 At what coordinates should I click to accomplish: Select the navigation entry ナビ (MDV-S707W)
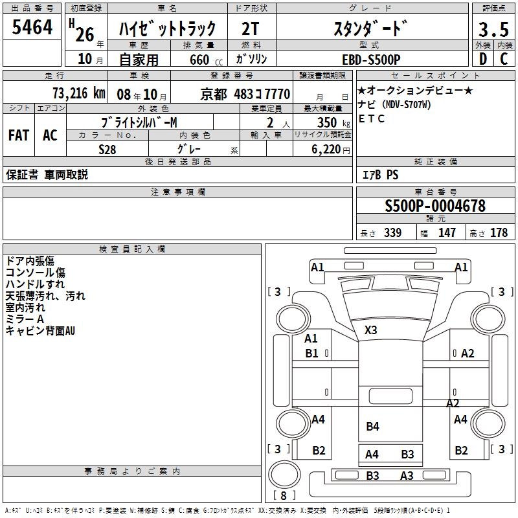[394, 104]
